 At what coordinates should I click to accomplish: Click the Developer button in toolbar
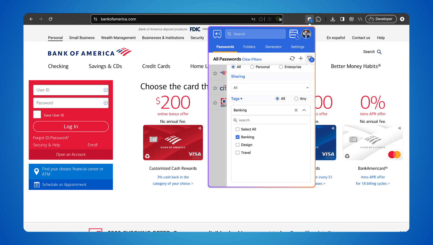pos(381,19)
